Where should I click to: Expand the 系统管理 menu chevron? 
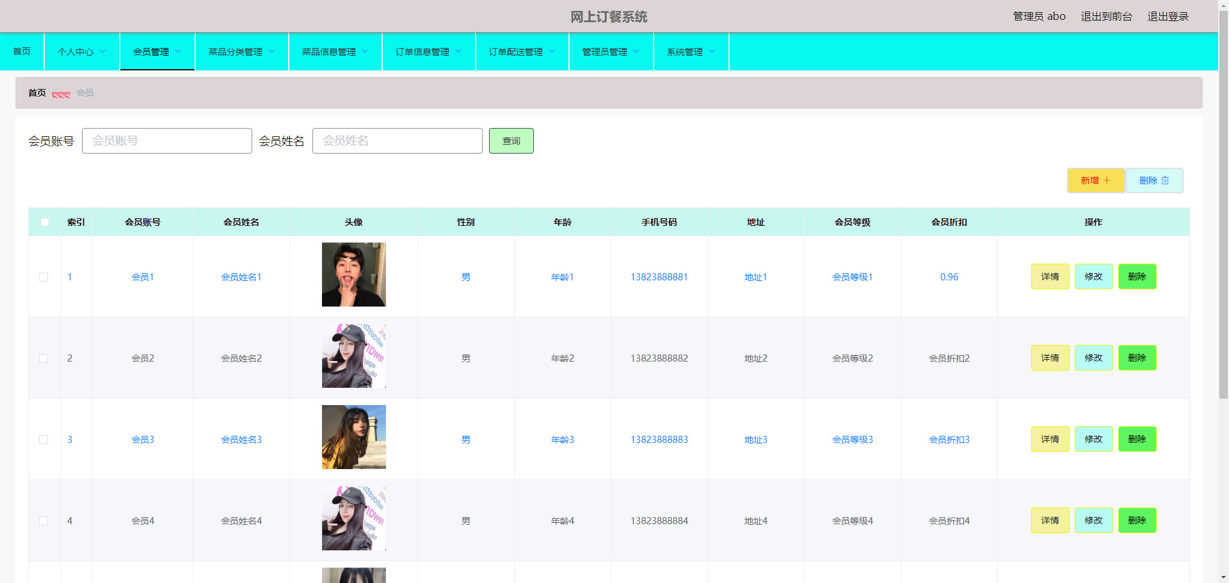712,52
